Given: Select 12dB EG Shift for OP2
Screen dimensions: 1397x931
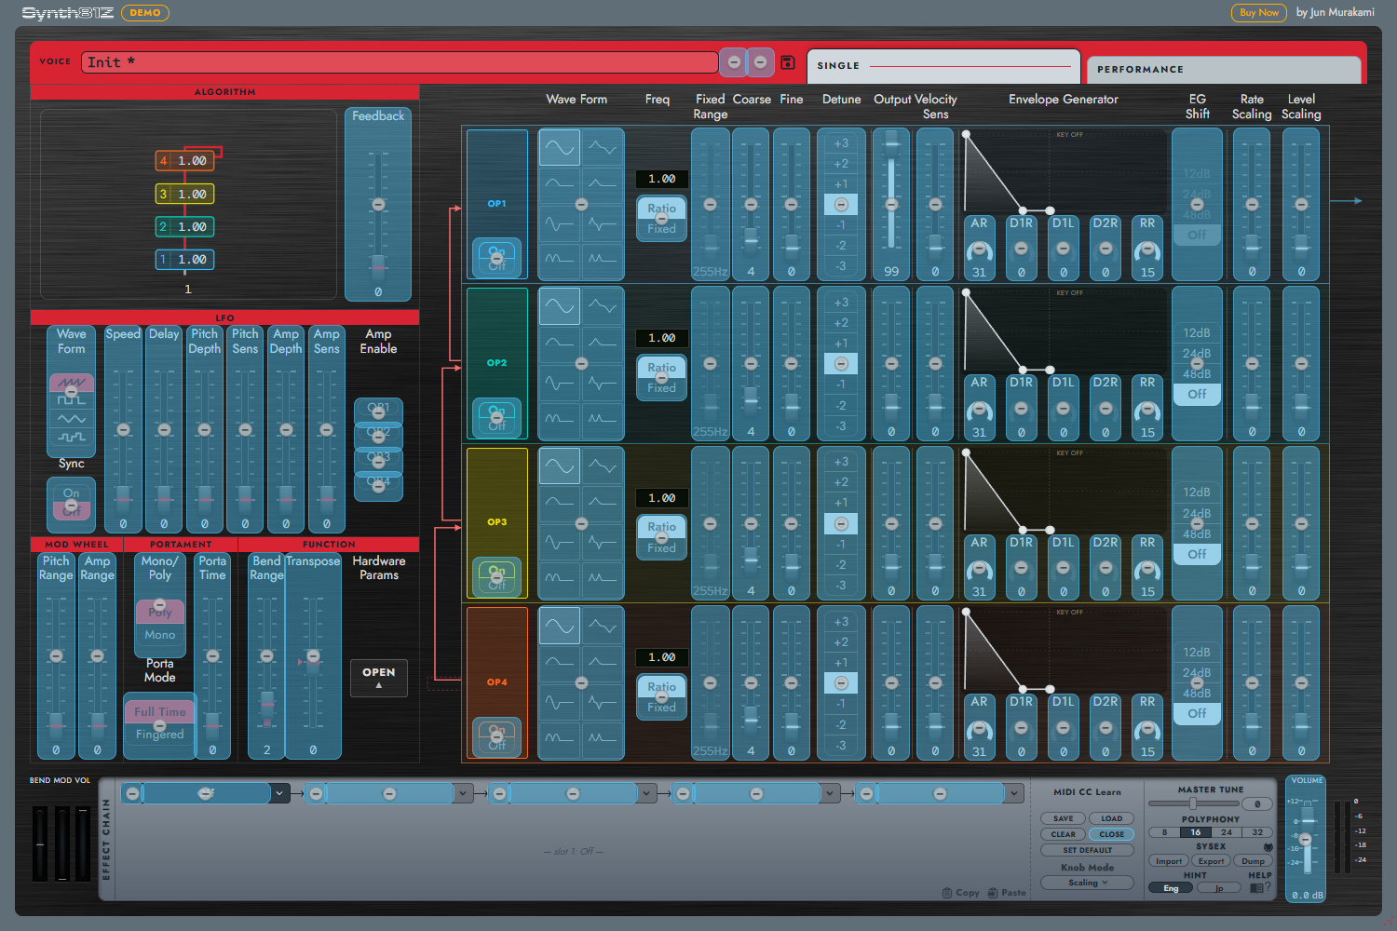Looking at the screenshot, I should 1197,333.
